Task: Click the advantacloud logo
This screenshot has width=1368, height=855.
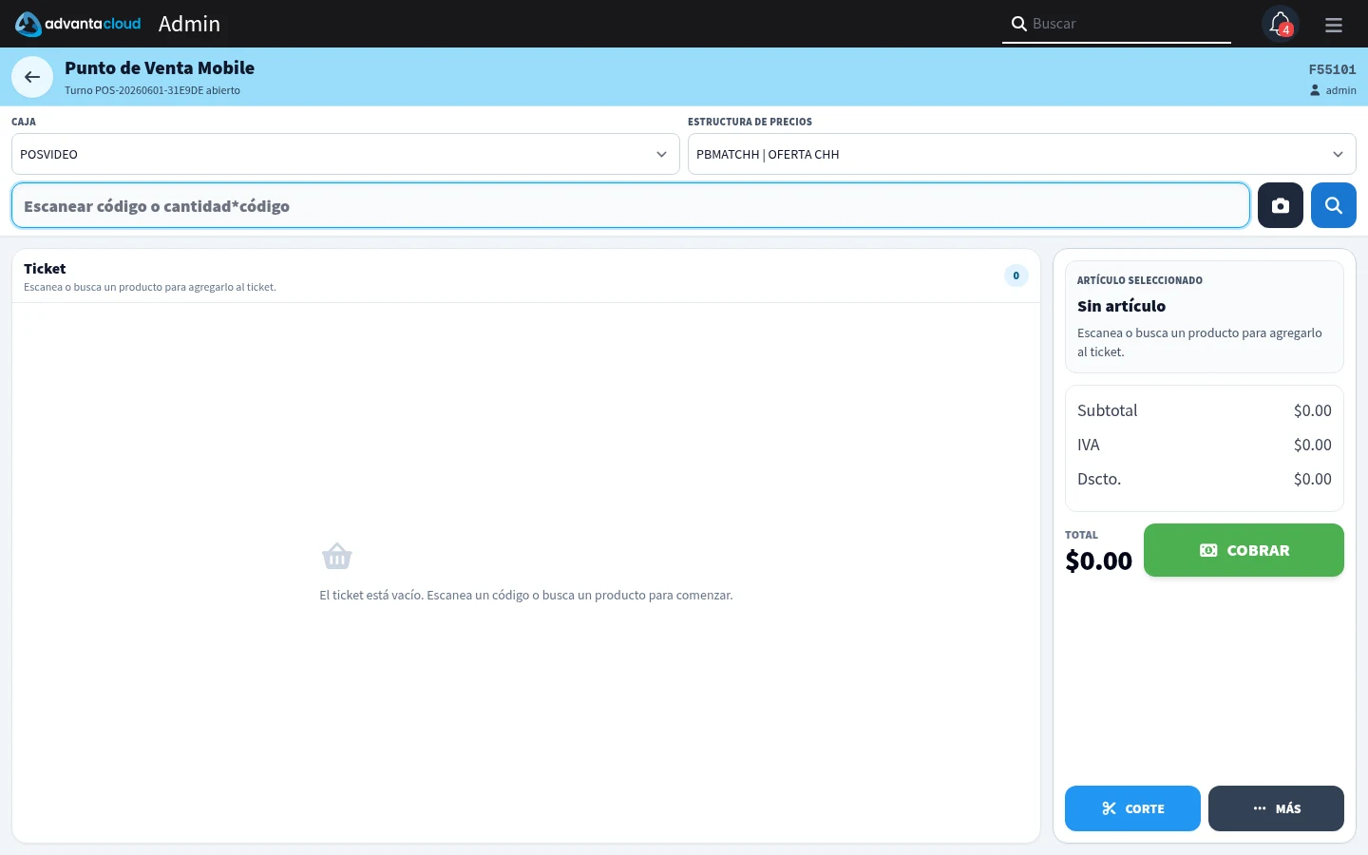Action: tap(78, 24)
